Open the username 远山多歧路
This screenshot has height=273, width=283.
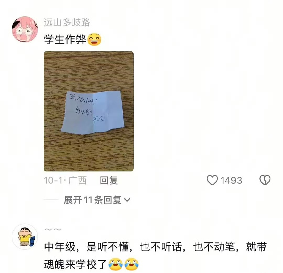[x=67, y=23]
